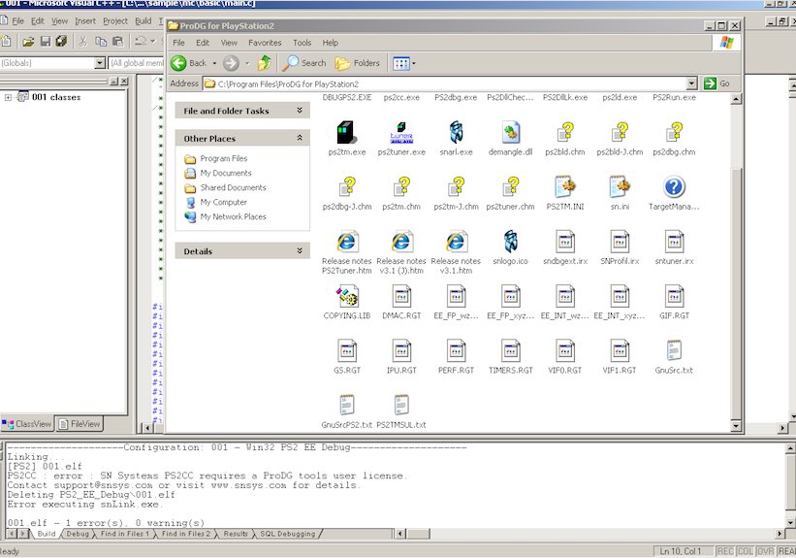Open Explorer Favorites menu

click(x=265, y=43)
